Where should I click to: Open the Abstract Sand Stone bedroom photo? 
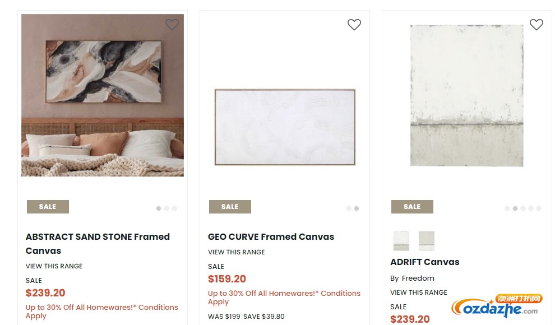[103, 95]
